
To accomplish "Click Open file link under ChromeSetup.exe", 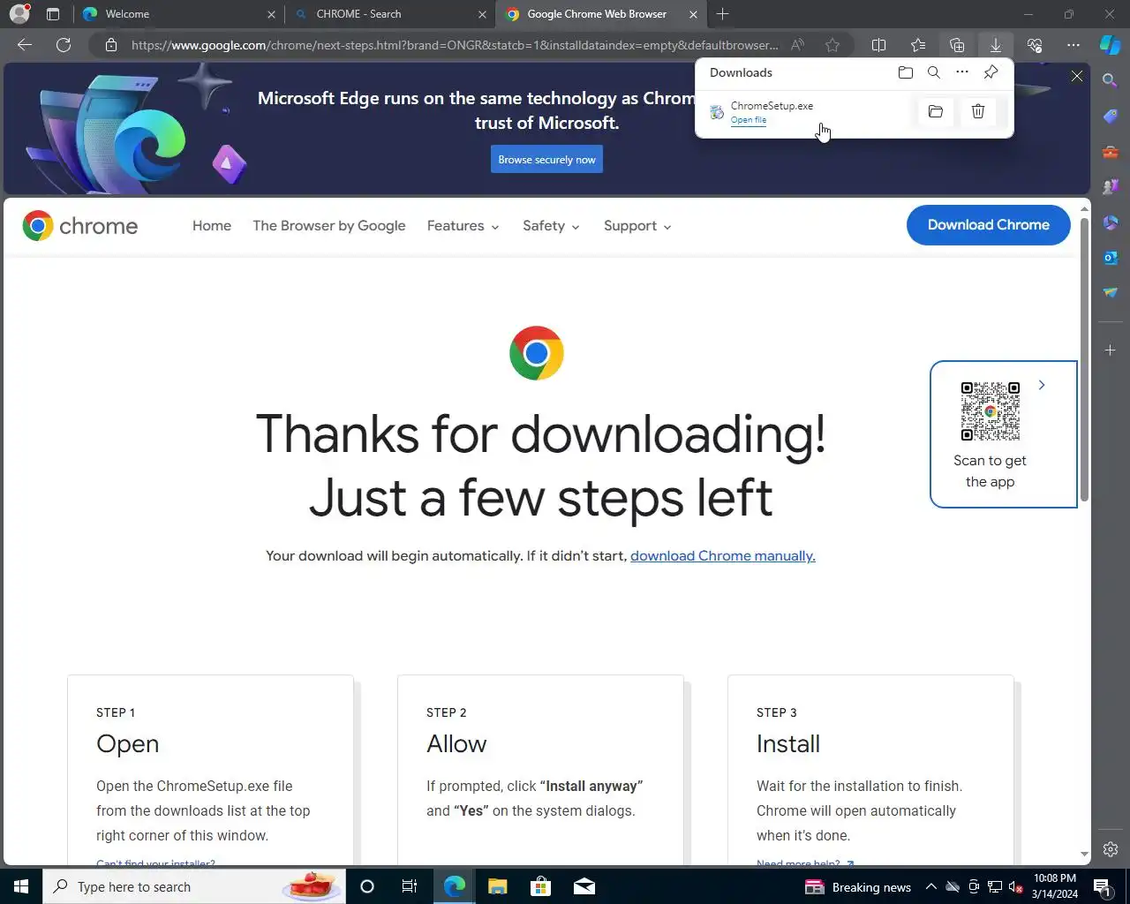I will (749, 120).
